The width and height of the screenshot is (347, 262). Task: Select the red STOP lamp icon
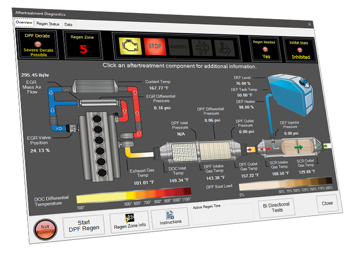pos(154,46)
